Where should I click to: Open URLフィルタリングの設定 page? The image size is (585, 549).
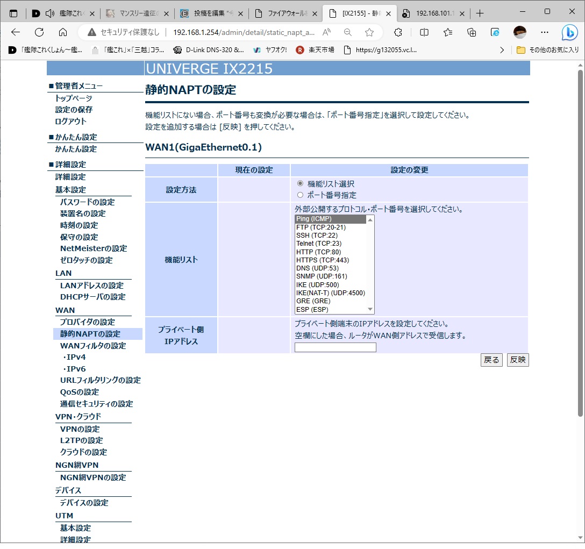coord(101,380)
